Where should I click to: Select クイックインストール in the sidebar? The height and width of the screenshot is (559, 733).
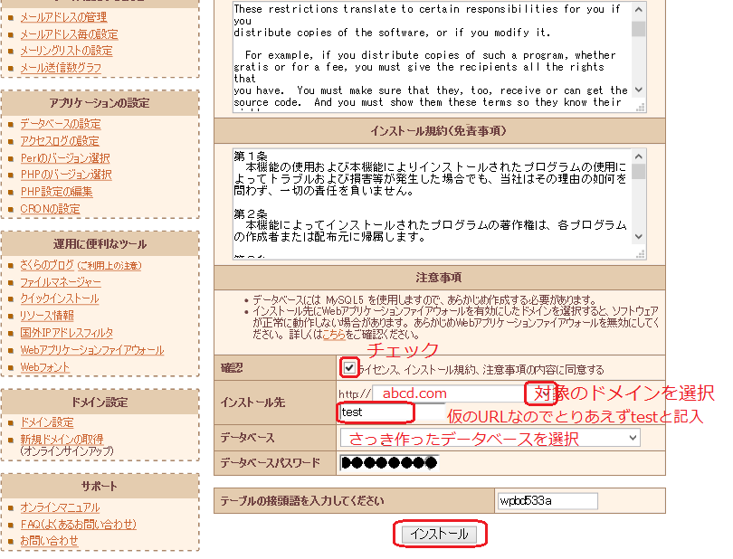(59, 298)
